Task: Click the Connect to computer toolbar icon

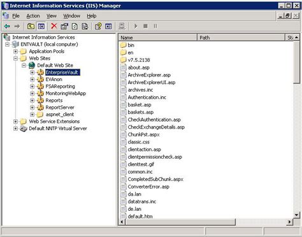Action: (x=122, y=26)
